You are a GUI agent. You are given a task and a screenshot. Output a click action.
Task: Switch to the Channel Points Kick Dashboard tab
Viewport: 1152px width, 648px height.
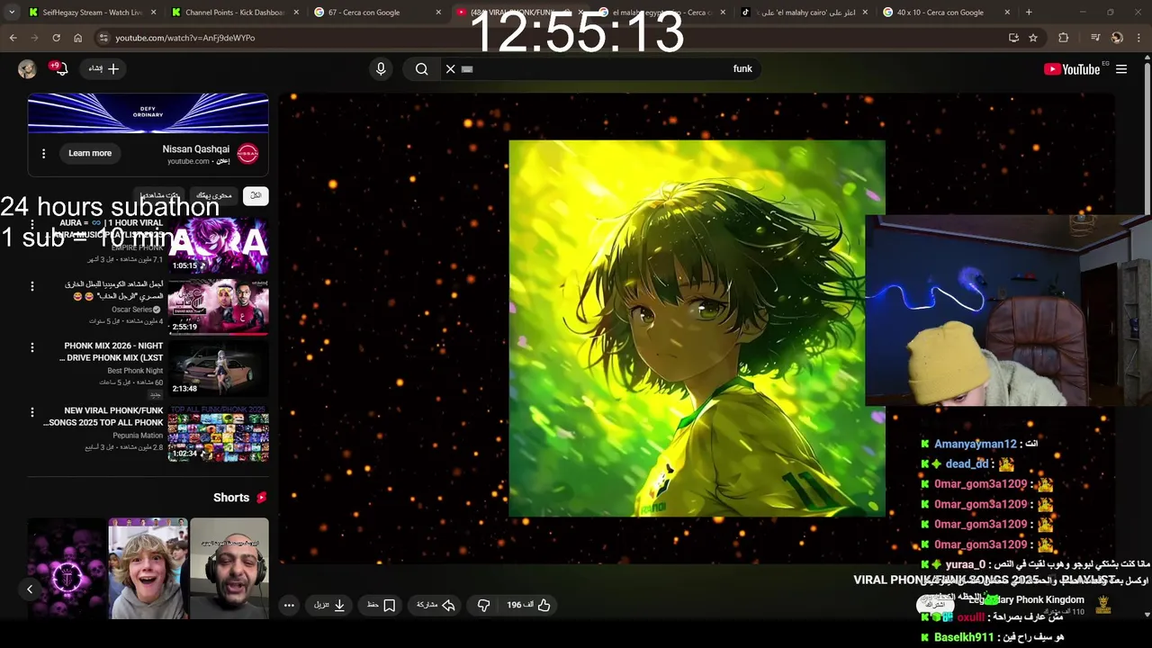234,13
